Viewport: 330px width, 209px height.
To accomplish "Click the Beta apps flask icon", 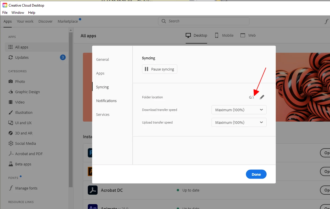I will click(x=10, y=164).
